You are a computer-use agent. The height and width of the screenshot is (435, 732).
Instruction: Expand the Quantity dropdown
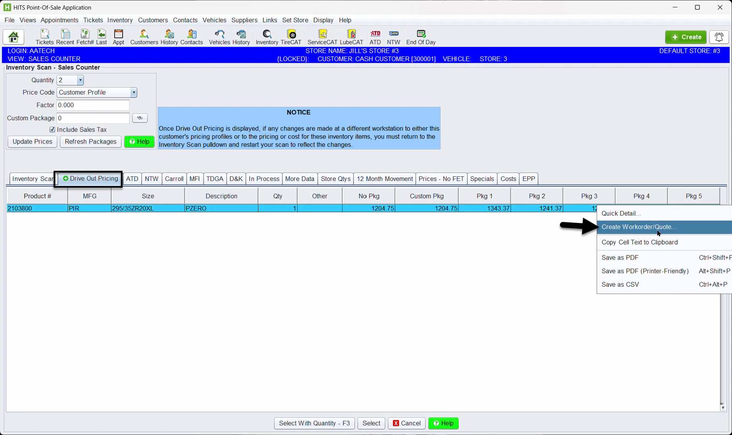pos(80,80)
